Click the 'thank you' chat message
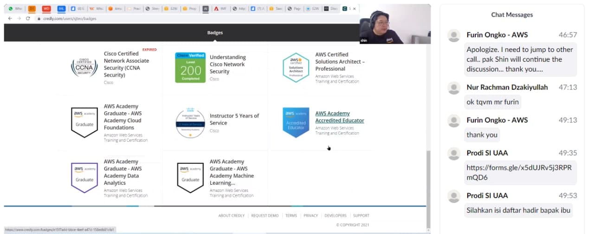The width and height of the screenshot is (594, 234). [482, 135]
